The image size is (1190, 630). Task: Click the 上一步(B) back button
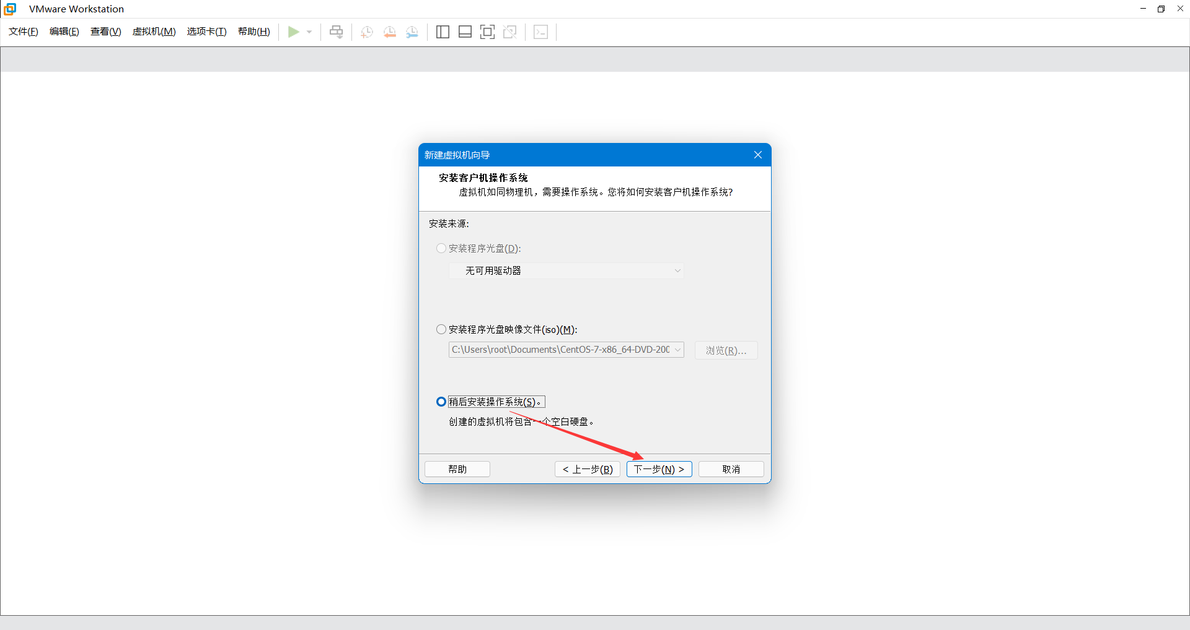588,469
